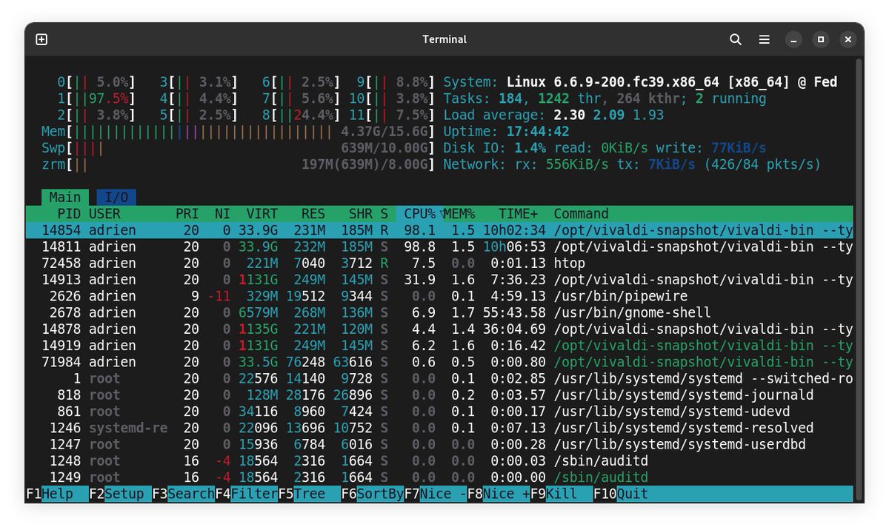Click the Disk IO statistics line
889x530 pixels.
click(x=605, y=148)
